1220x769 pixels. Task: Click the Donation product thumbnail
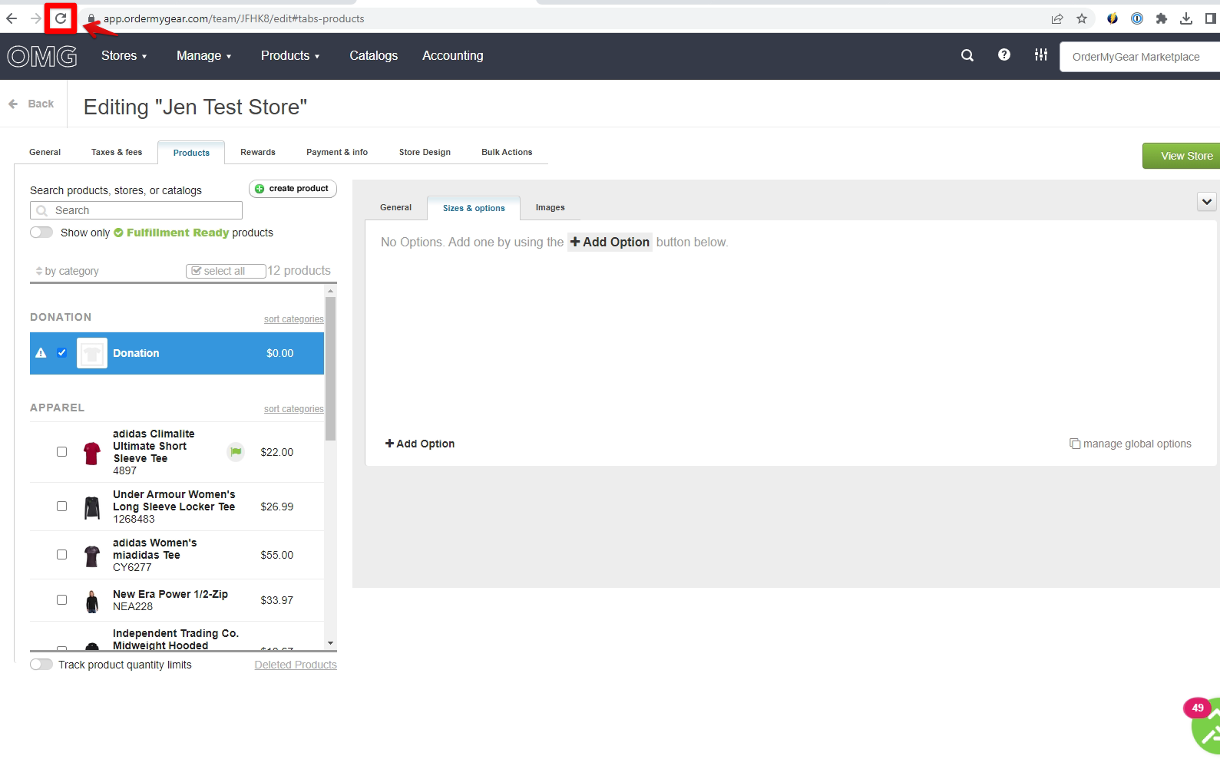[x=92, y=354]
